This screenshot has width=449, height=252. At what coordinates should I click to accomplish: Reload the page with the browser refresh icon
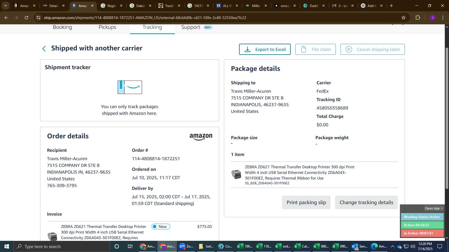pos(26,18)
